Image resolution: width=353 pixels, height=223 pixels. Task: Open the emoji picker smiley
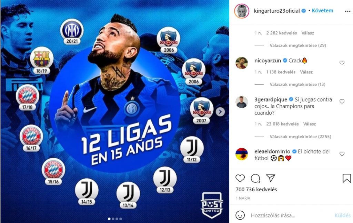240,215
